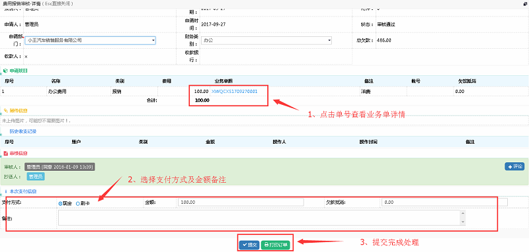The image size is (529, 252).
Task: Click the remarks textarea scroll up arrow
Action: point(462,213)
